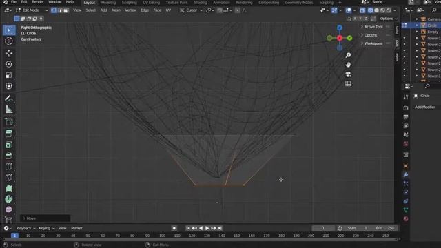Switch to wireframe viewport shading
Image resolution: width=441 pixels, height=248 pixels.
(x=371, y=10)
